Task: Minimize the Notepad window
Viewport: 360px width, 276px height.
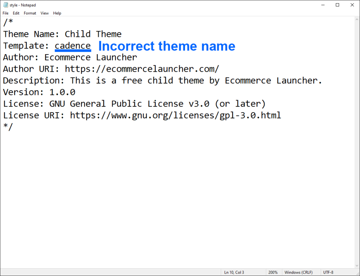Action: click(x=323, y=5)
